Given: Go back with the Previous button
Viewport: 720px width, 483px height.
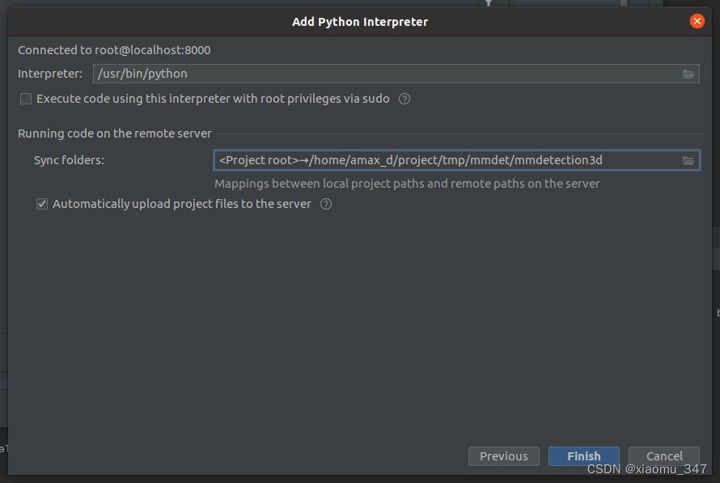Looking at the screenshot, I should pos(503,456).
